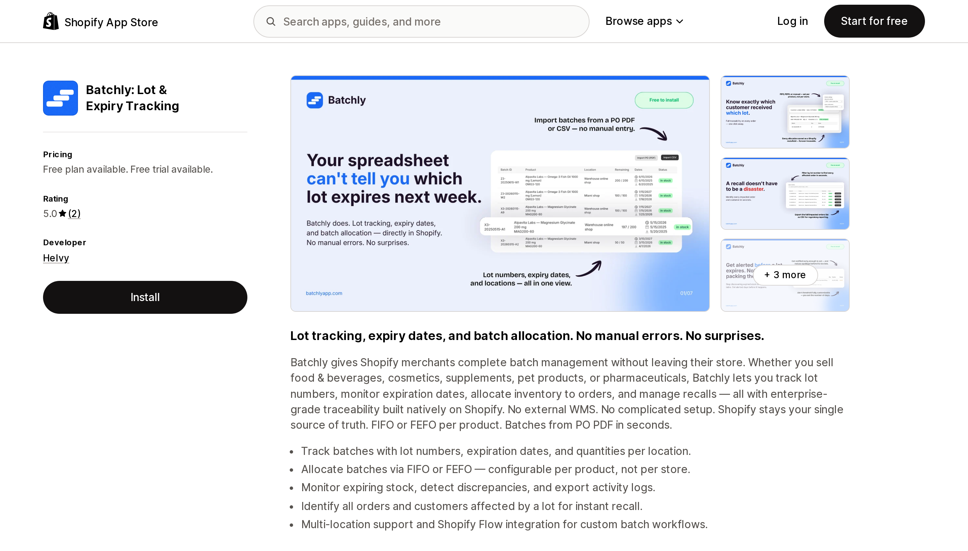Click the Batchly app icon

(x=61, y=98)
